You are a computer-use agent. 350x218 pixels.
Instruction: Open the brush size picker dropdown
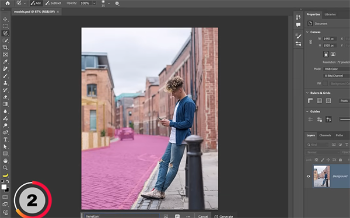point(109,3)
